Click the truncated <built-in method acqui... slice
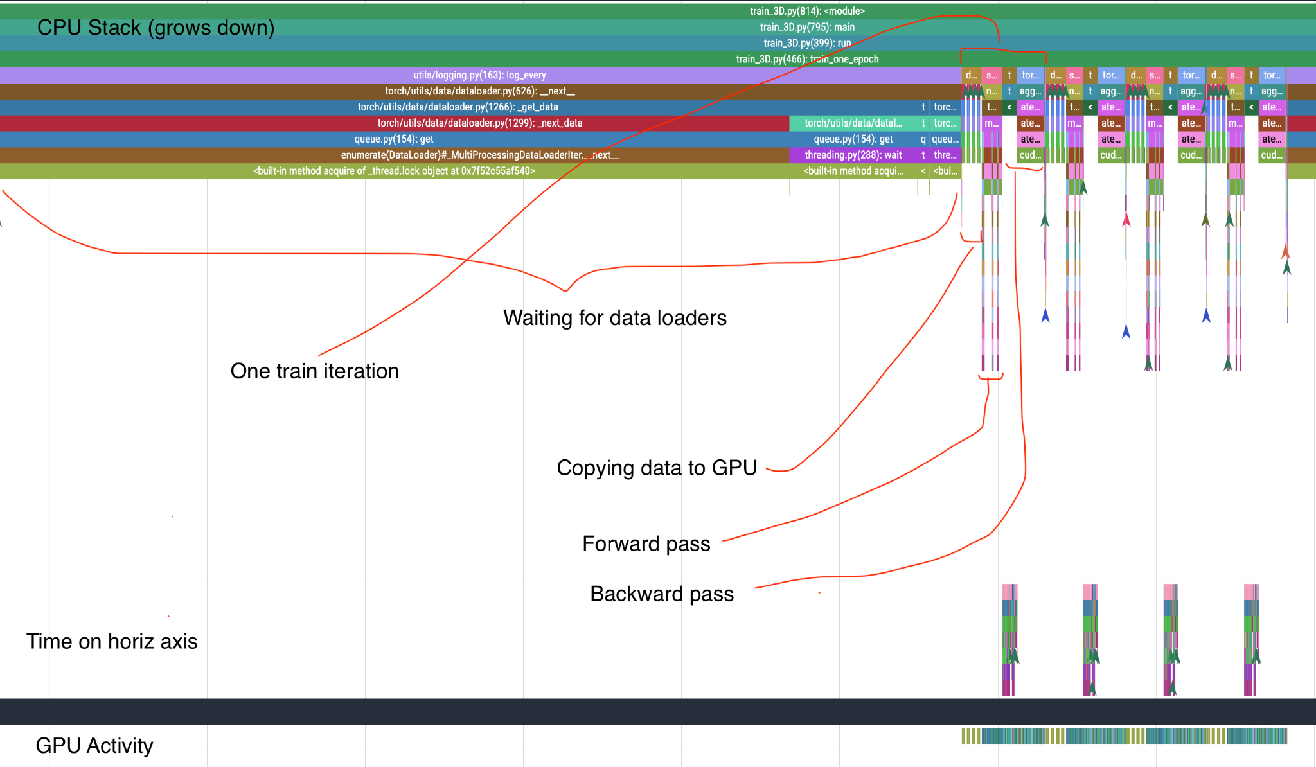This screenshot has width=1316, height=767. (x=853, y=172)
